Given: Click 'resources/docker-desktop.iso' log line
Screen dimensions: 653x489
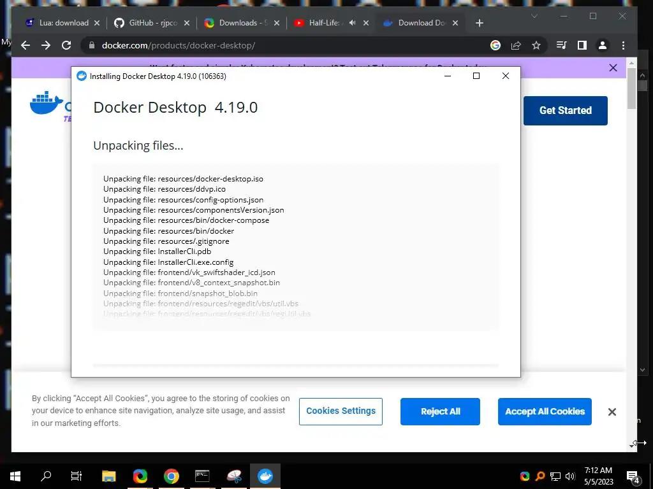Looking at the screenshot, I should 183,179.
